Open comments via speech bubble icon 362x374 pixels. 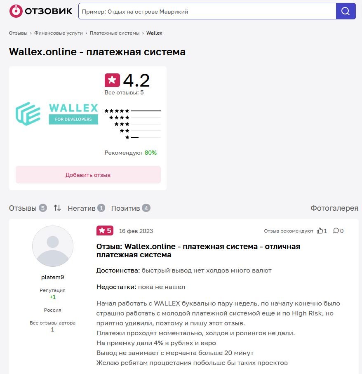tap(336, 231)
